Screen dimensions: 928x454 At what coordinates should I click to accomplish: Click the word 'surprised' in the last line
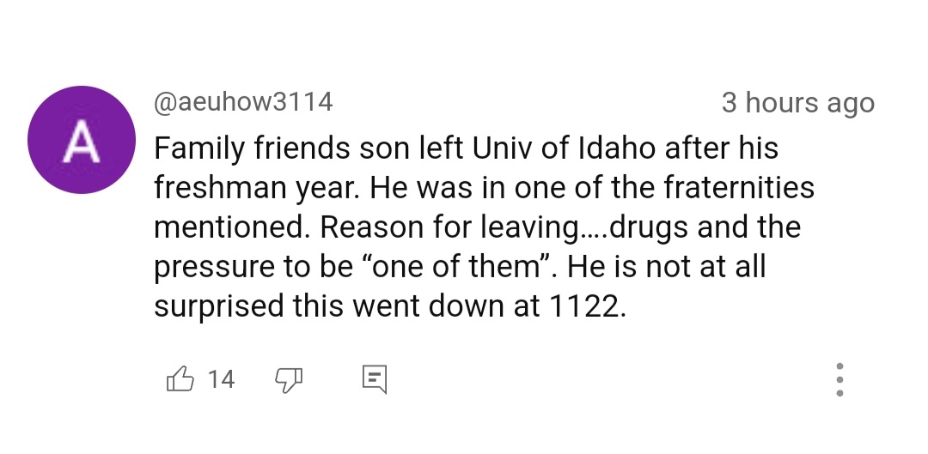pos(218,306)
